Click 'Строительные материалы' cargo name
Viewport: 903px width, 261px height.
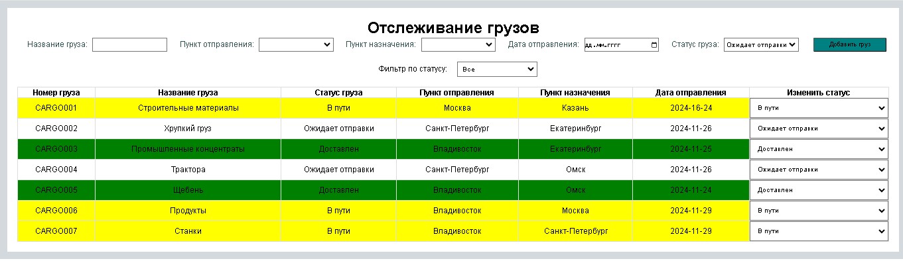tap(188, 108)
